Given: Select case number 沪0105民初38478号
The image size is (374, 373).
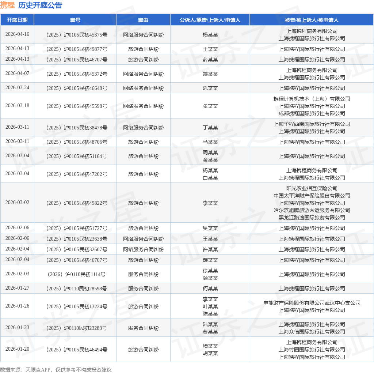Looking at the screenshot, I should click(x=77, y=128).
